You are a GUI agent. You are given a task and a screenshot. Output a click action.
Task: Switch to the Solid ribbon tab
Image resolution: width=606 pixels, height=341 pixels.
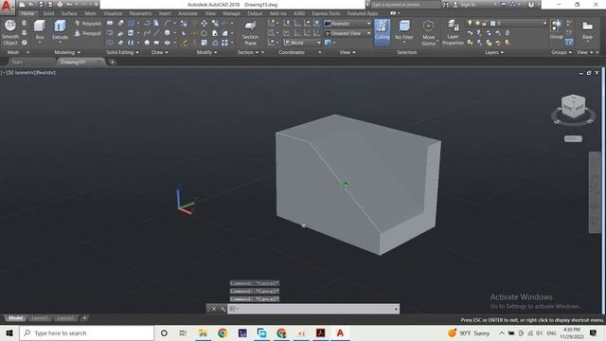(x=48, y=13)
